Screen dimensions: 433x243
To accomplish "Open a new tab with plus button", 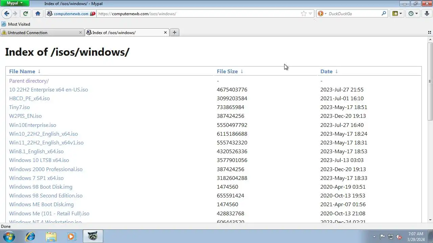I will click(174, 32).
